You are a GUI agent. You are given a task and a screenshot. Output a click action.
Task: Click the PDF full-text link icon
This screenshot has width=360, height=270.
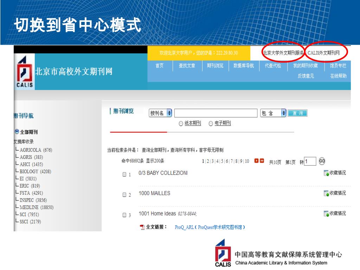(142, 227)
